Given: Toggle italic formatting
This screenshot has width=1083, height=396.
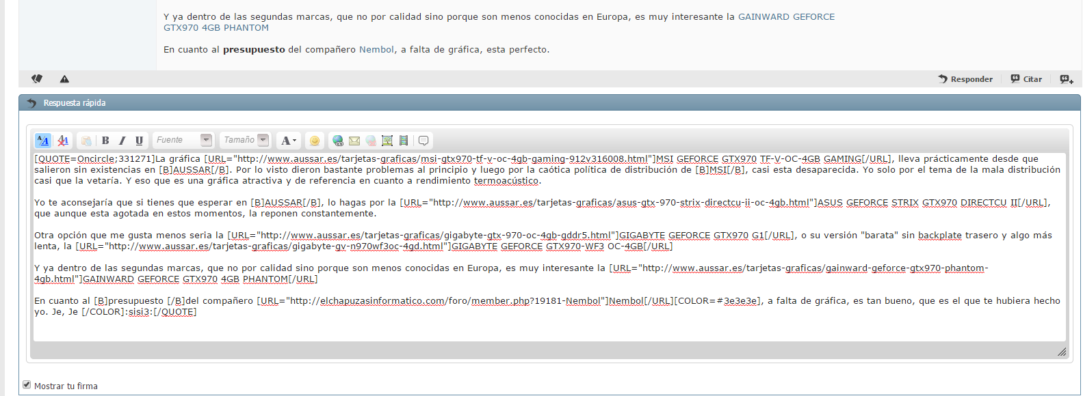Looking at the screenshot, I should point(122,141).
